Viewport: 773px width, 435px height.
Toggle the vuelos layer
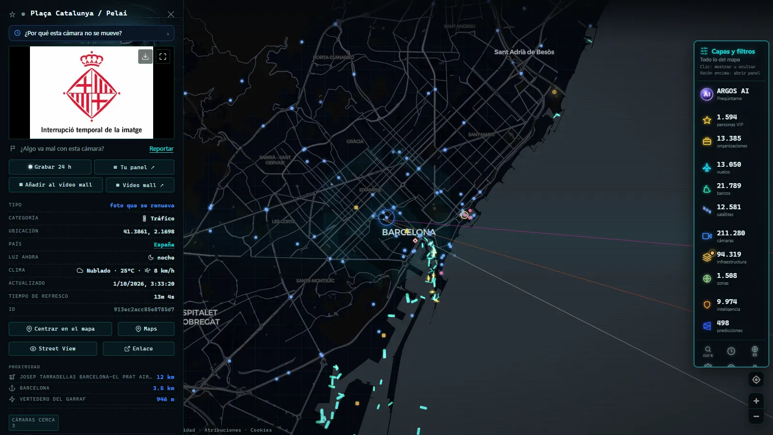click(731, 167)
